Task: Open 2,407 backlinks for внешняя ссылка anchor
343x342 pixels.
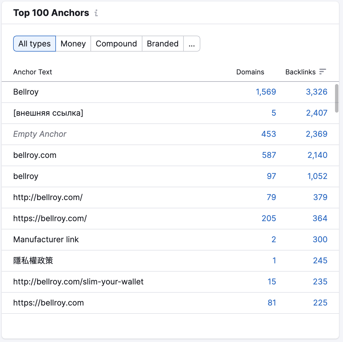Action: click(x=316, y=113)
